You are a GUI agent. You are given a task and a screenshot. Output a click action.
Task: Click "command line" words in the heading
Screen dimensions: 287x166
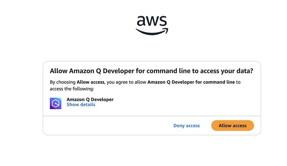(x=168, y=71)
